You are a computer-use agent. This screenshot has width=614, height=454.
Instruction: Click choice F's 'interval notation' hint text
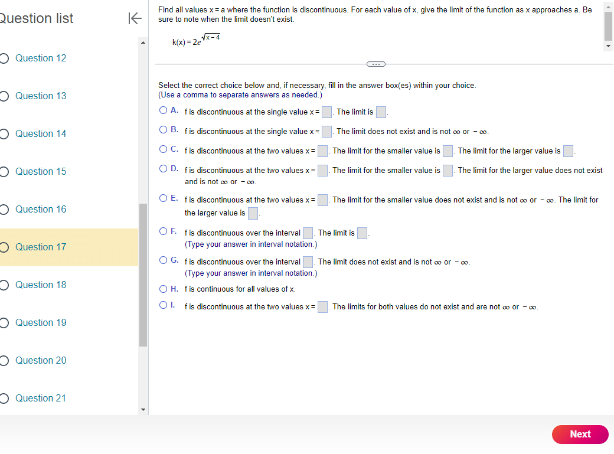click(x=251, y=244)
